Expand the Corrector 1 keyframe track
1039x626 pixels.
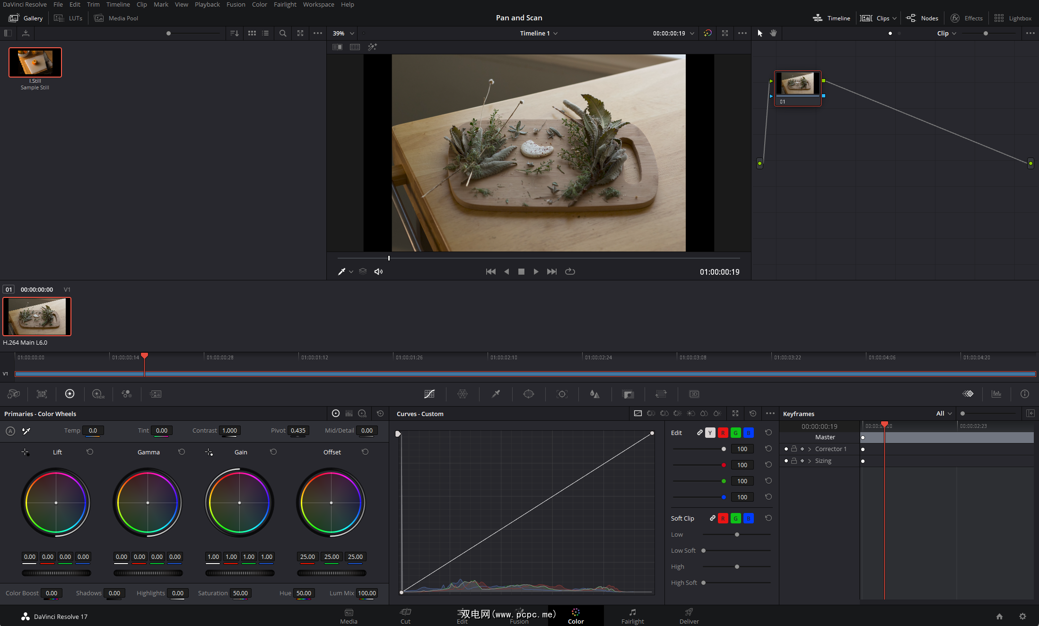coord(810,449)
